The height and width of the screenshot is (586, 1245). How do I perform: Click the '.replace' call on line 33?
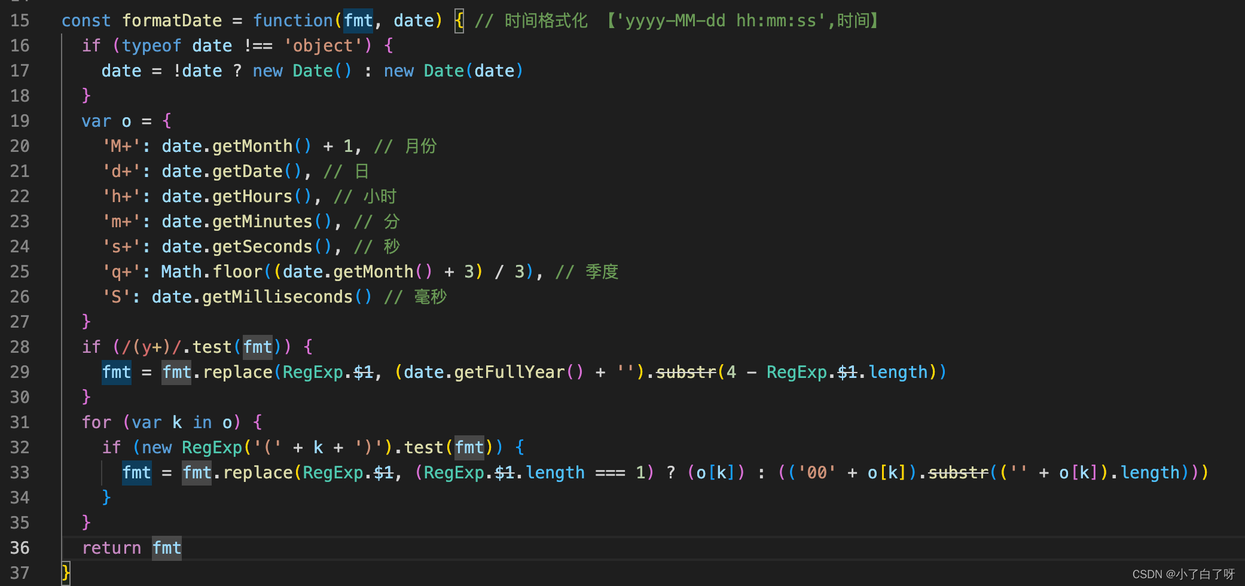click(253, 472)
